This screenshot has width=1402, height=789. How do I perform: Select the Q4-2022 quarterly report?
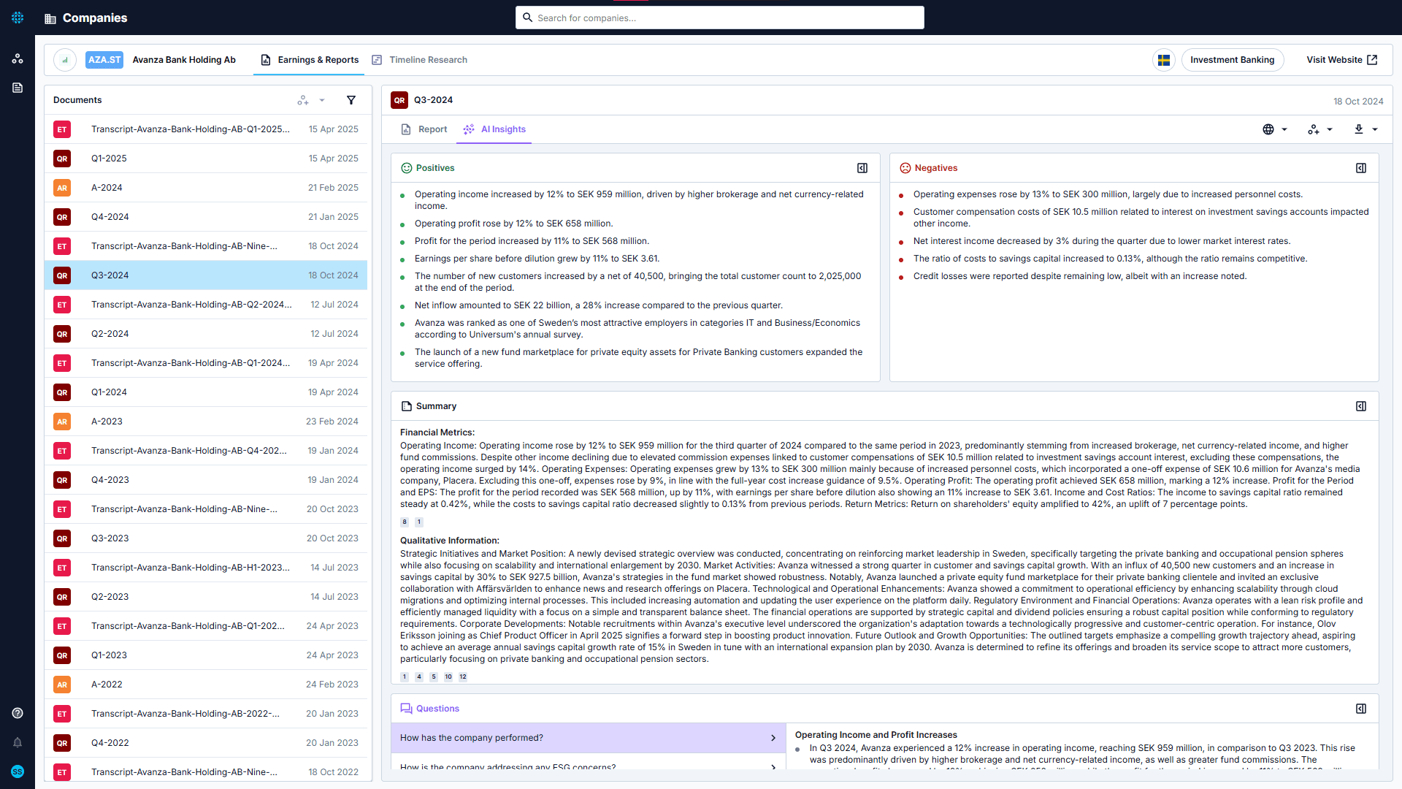coord(206,743)
